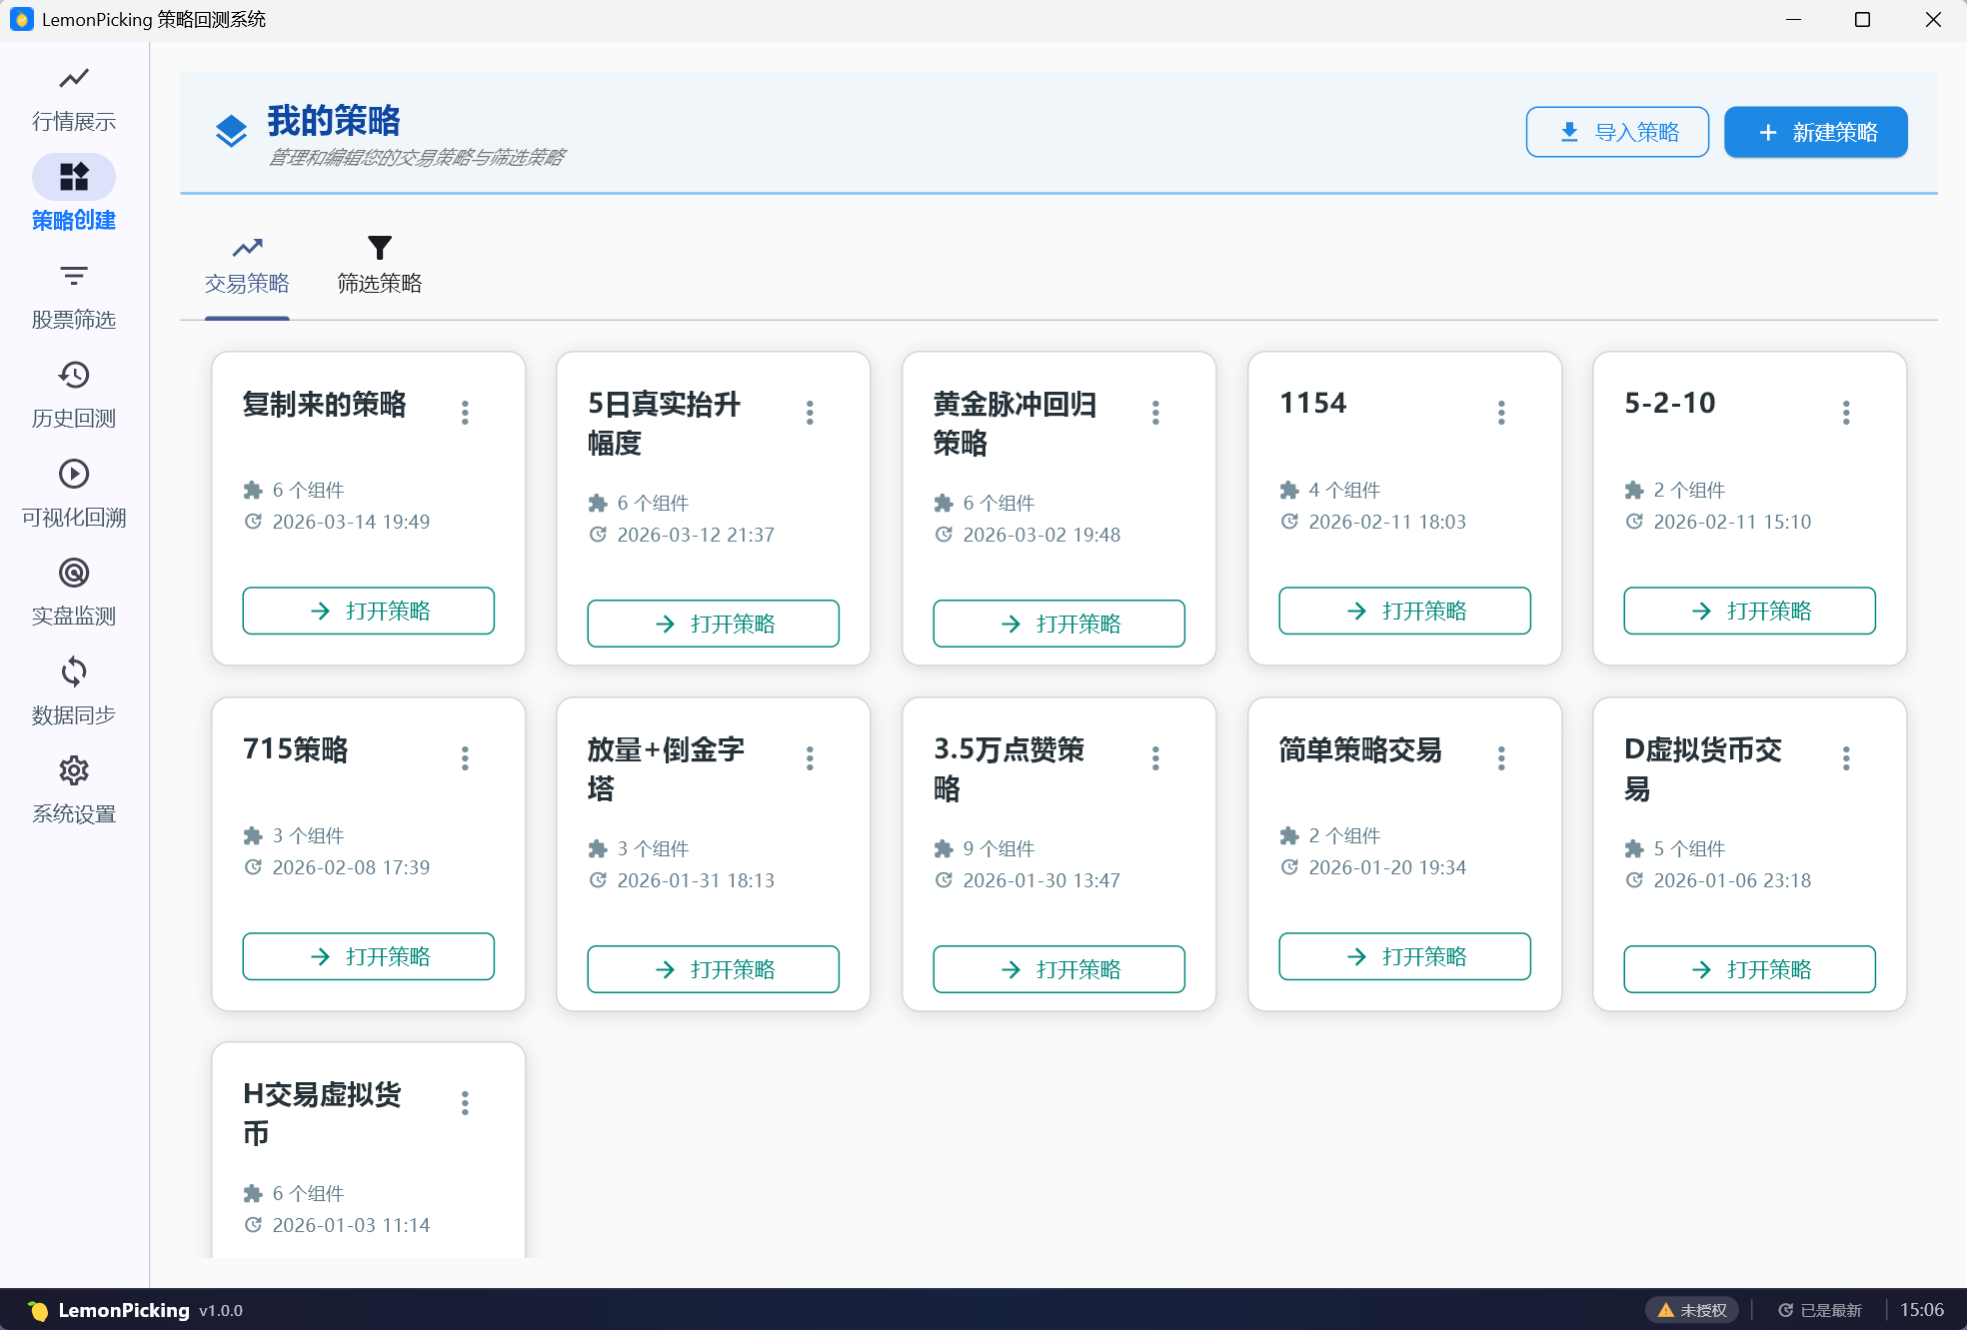Open 系统设置 via the gear icon
The width and height of the screenshot is (1967, 1330).
click(x=73, y=788)
